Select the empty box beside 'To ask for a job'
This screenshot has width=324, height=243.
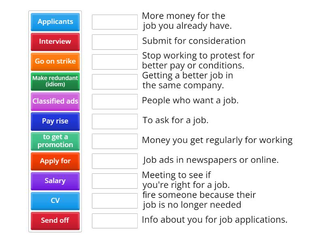tap(115, 121)
